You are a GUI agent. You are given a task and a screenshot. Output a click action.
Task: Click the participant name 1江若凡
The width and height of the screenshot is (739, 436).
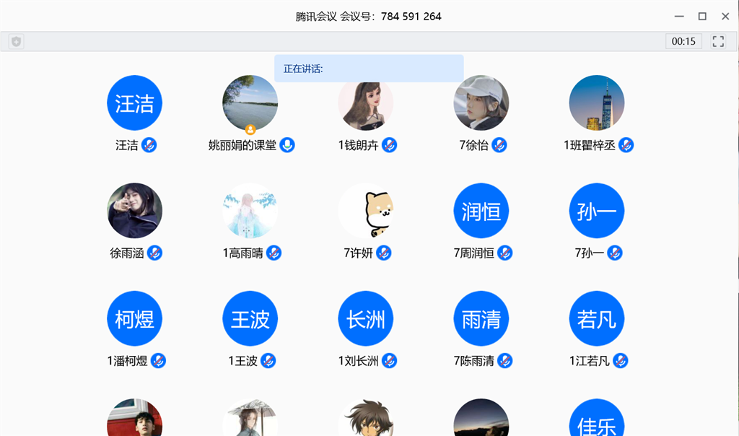[589, 361]
